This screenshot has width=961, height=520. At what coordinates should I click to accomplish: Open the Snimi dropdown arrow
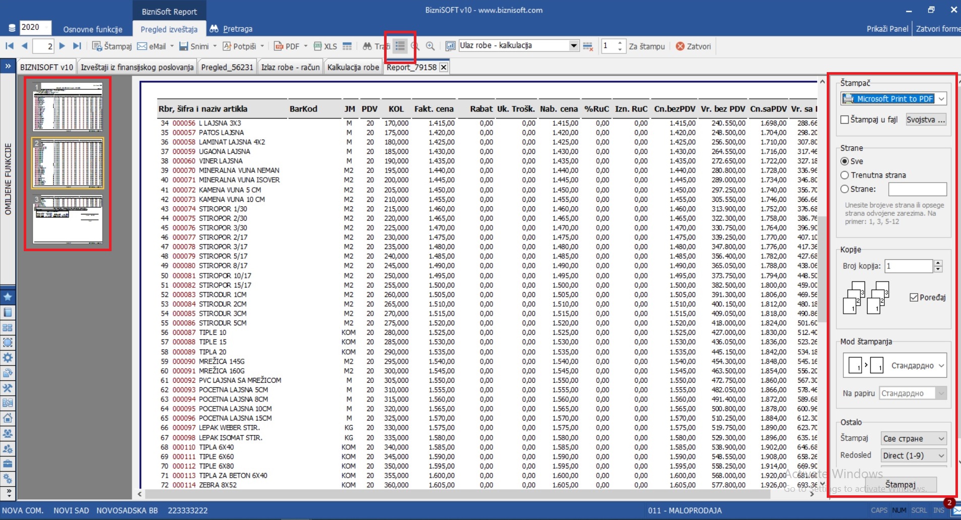point(215,46)
